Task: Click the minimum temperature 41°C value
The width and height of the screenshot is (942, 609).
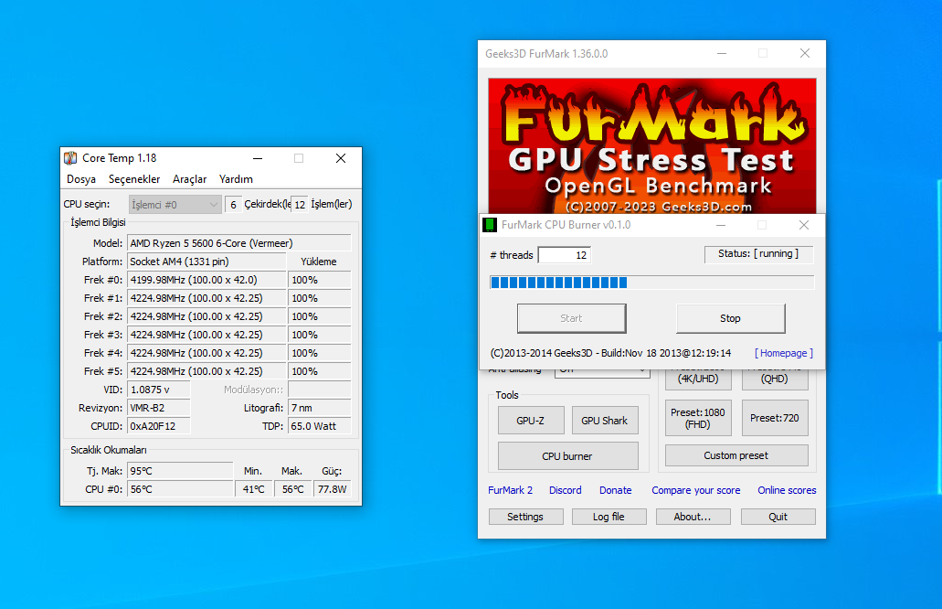Action: pyautogui.click(x=254, y=489)
